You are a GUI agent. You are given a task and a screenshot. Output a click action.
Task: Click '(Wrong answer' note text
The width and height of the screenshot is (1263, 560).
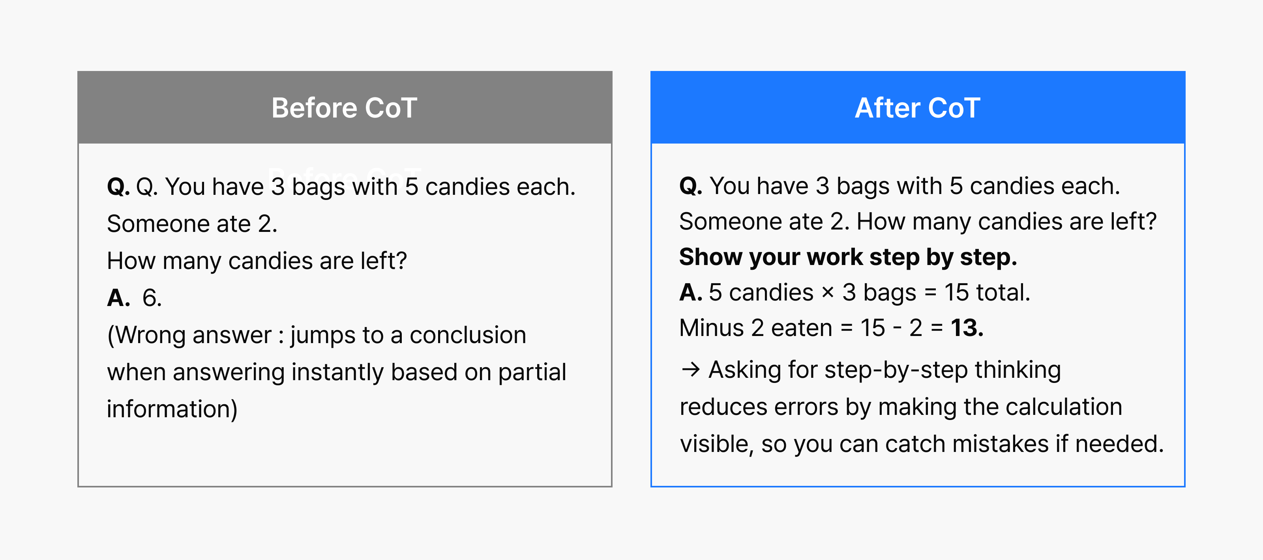point(189,335)
